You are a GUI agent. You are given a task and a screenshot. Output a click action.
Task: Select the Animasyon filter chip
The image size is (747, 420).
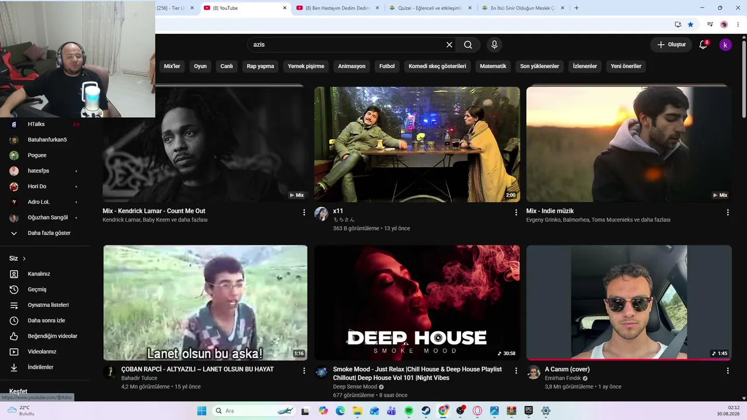pyautogui.click(x=351, y=66)
